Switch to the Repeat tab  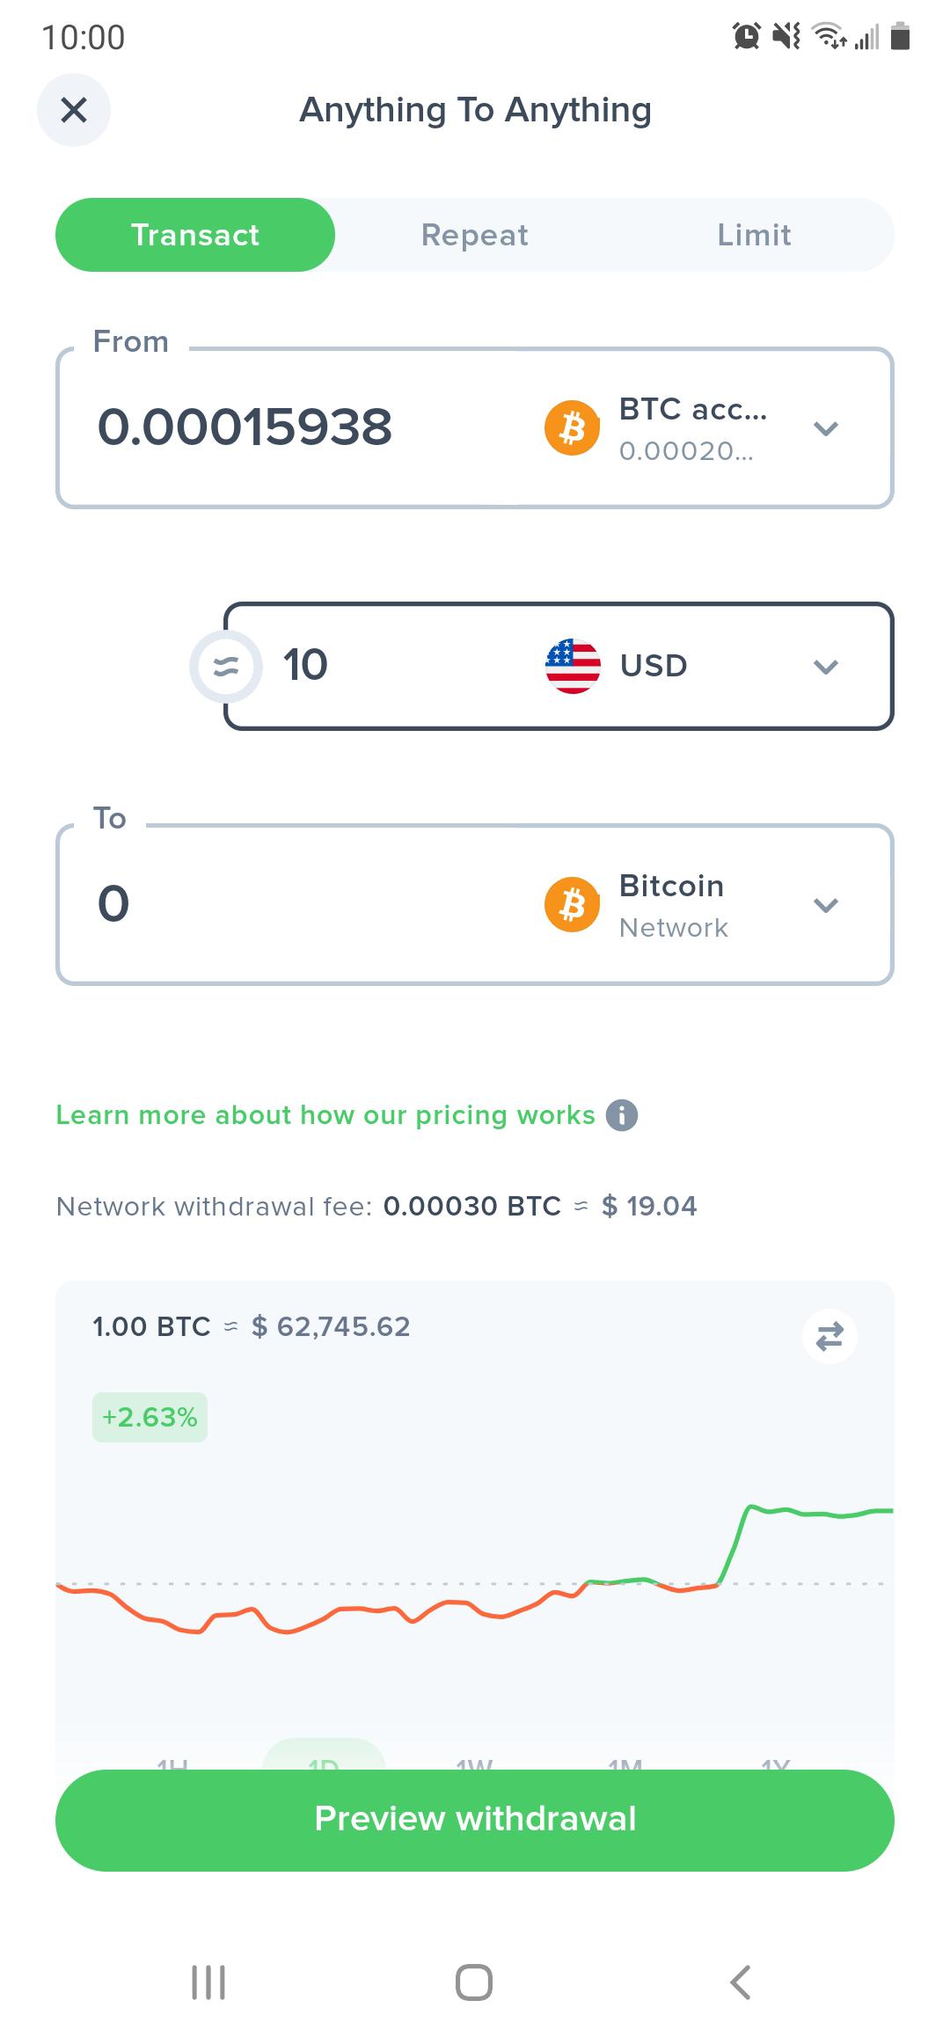[x=475, y=235]
